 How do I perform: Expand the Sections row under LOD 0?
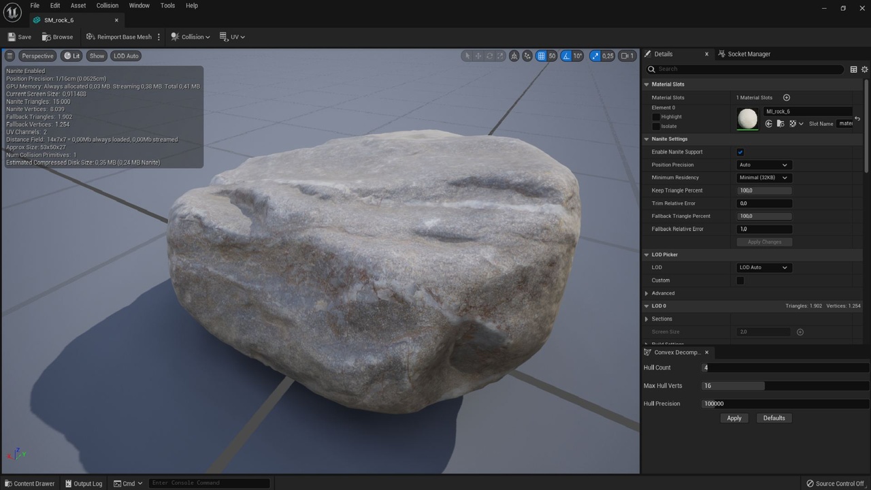coord(646,319)
